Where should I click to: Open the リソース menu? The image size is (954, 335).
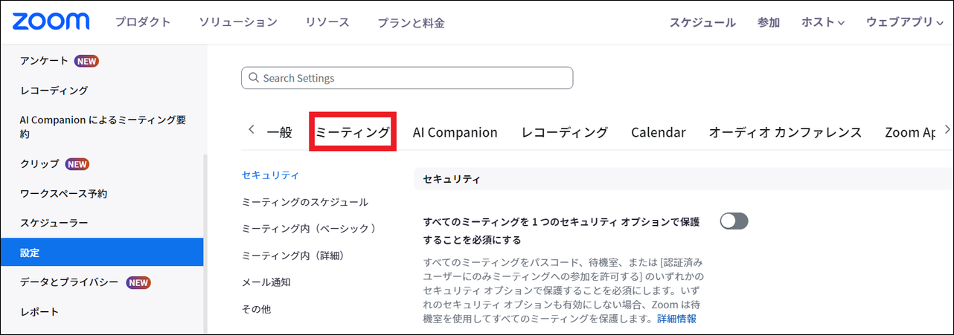tap(327, 22)
